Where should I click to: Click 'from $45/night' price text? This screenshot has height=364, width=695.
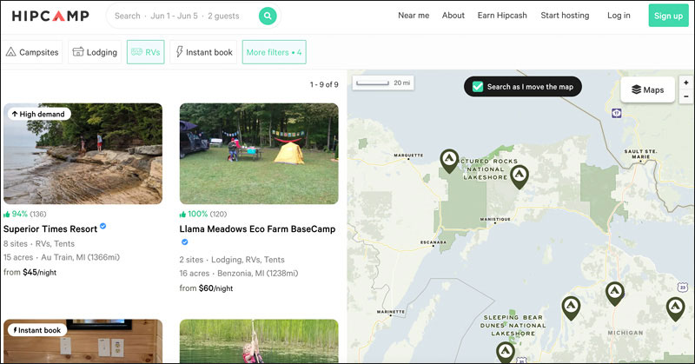30,272
